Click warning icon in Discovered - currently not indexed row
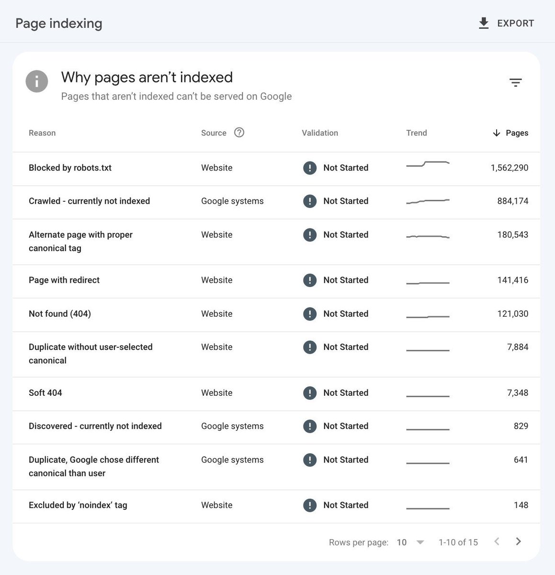The image size is (555, 575). point(310,426)
